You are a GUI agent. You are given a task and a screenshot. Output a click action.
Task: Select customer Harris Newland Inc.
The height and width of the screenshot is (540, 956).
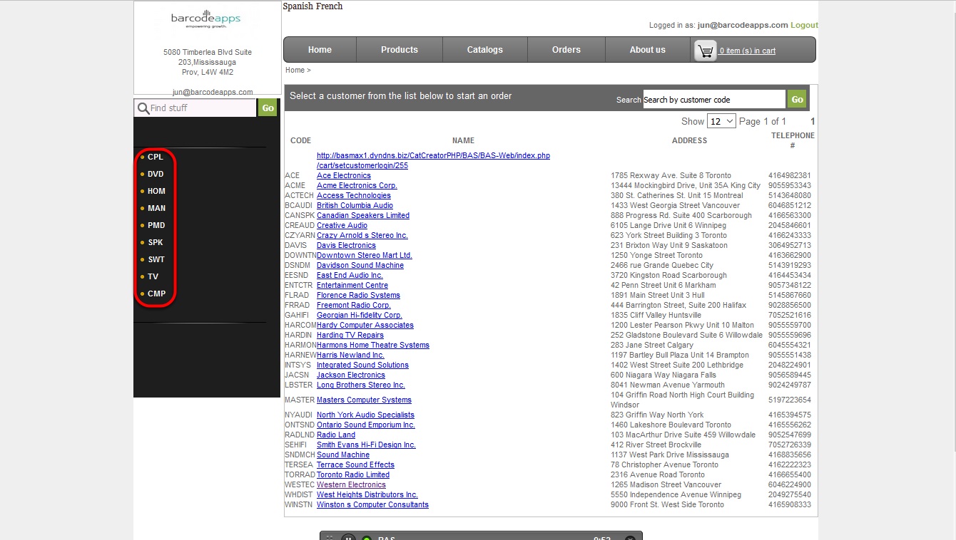[x=350, y=355]
